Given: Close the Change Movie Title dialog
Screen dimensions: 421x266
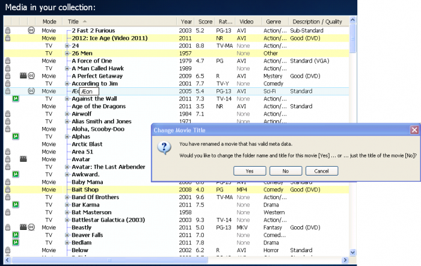Looking at the screenshot, I should (414, 130).
